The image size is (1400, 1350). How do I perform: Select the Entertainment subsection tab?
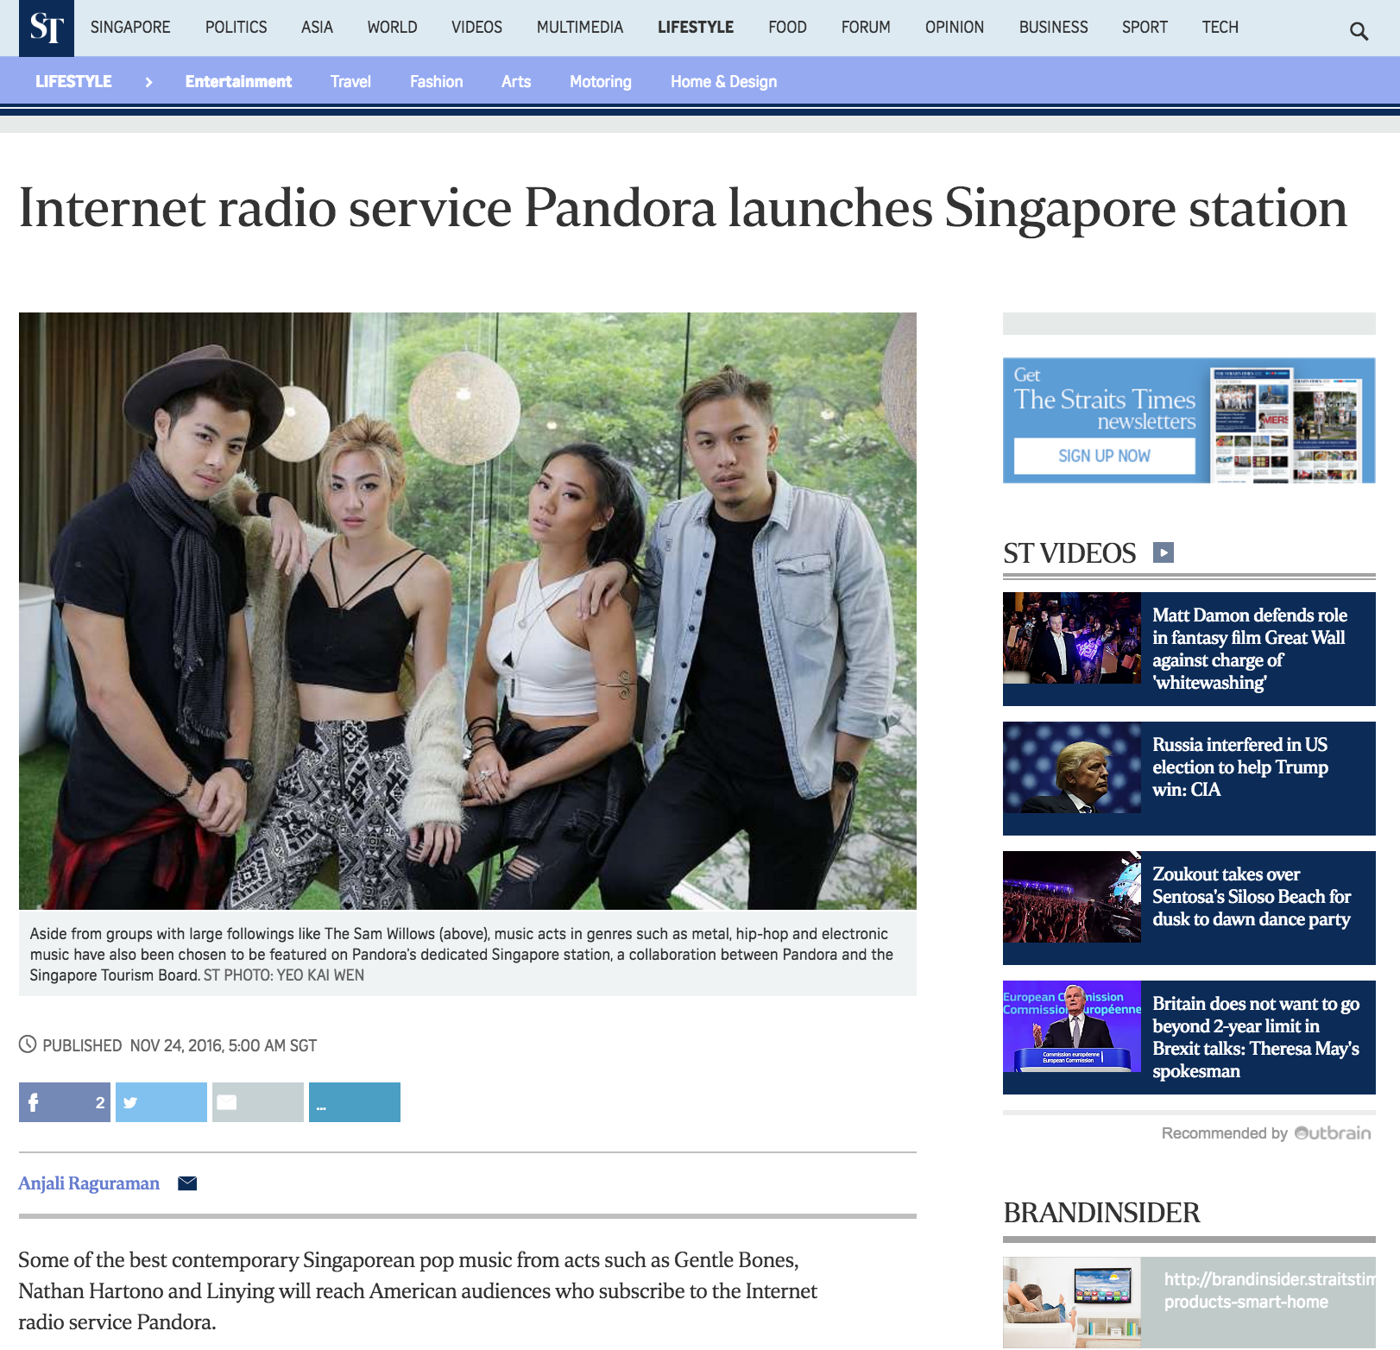[x=238, y=82]
